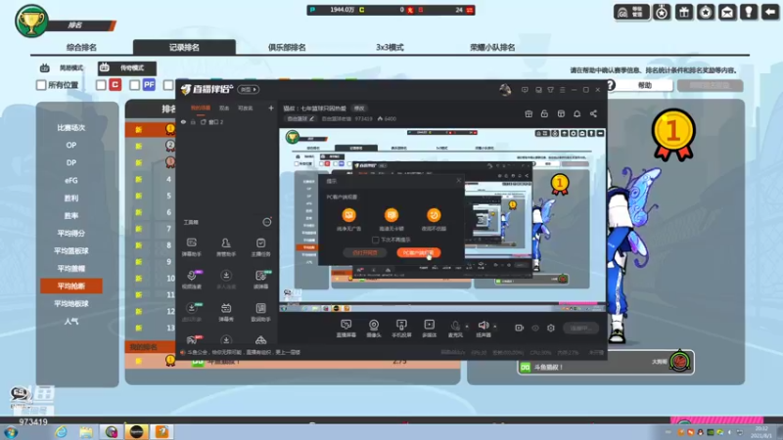Check the C position checkbox
The width and height of the screenshot is (783, 440).
point(101,85)
